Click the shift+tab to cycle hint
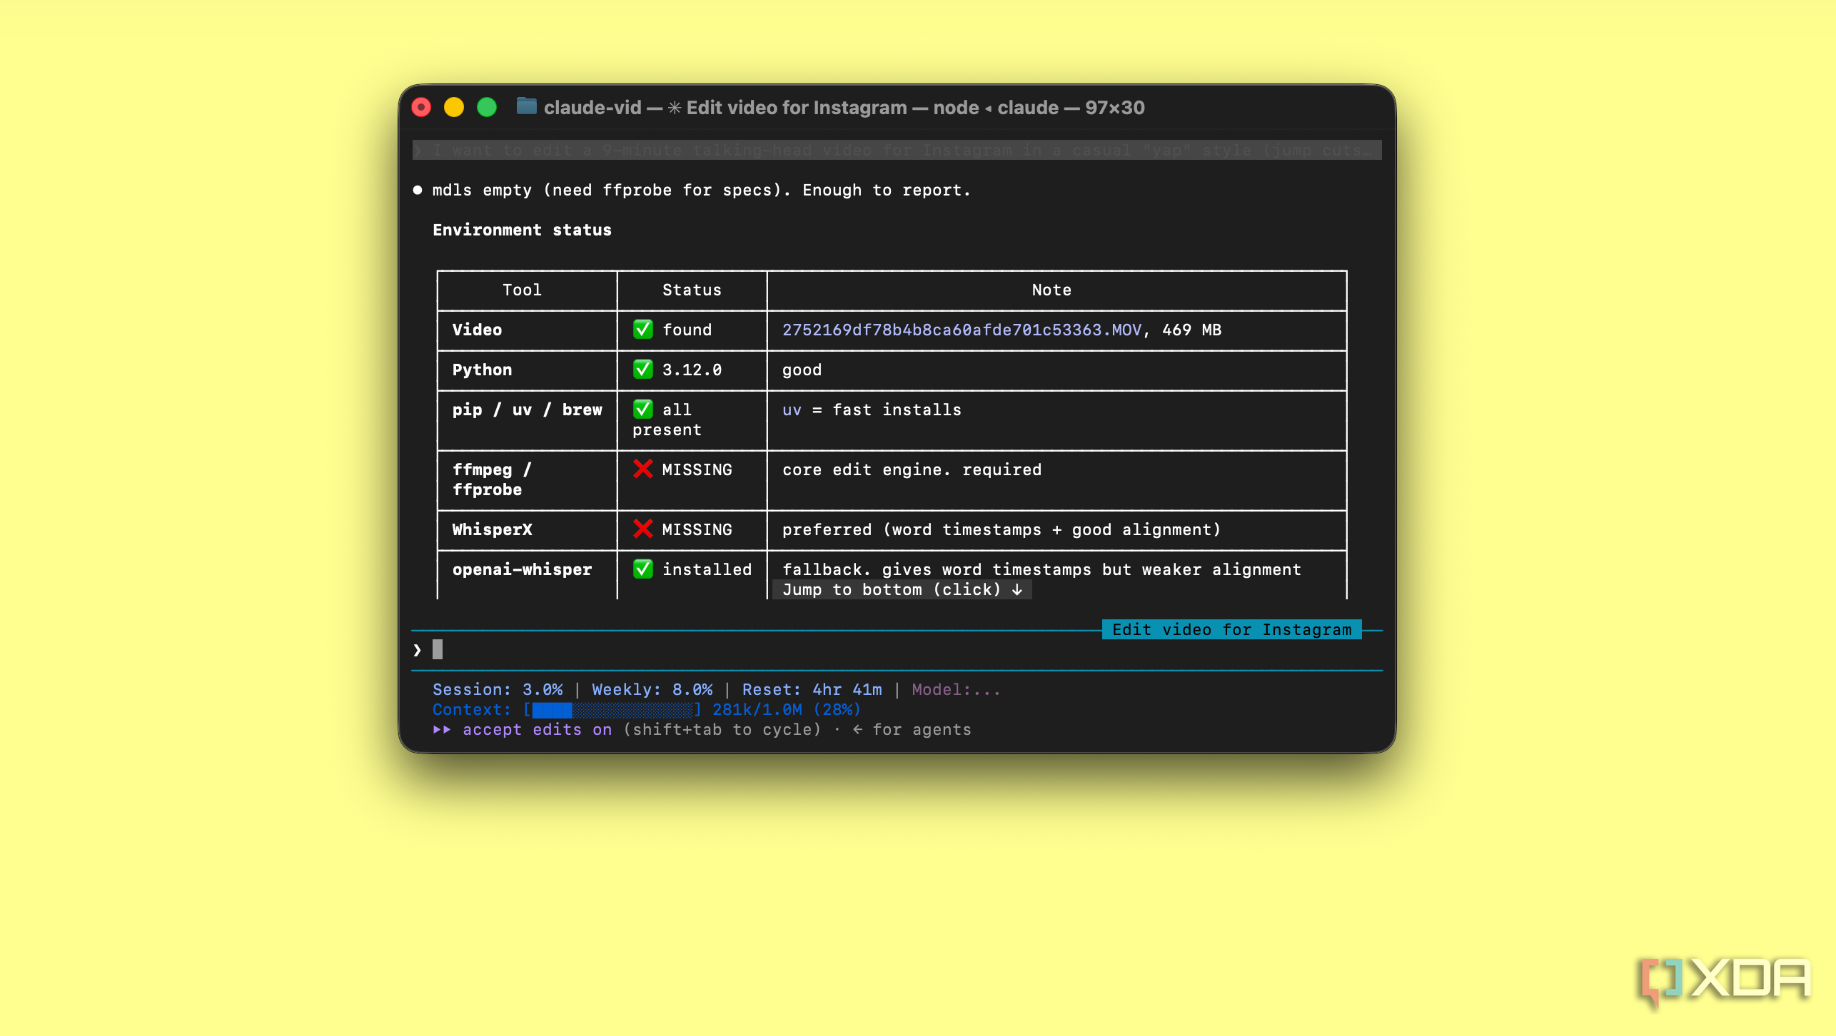1836x1036 pixels. coord(722,729)
